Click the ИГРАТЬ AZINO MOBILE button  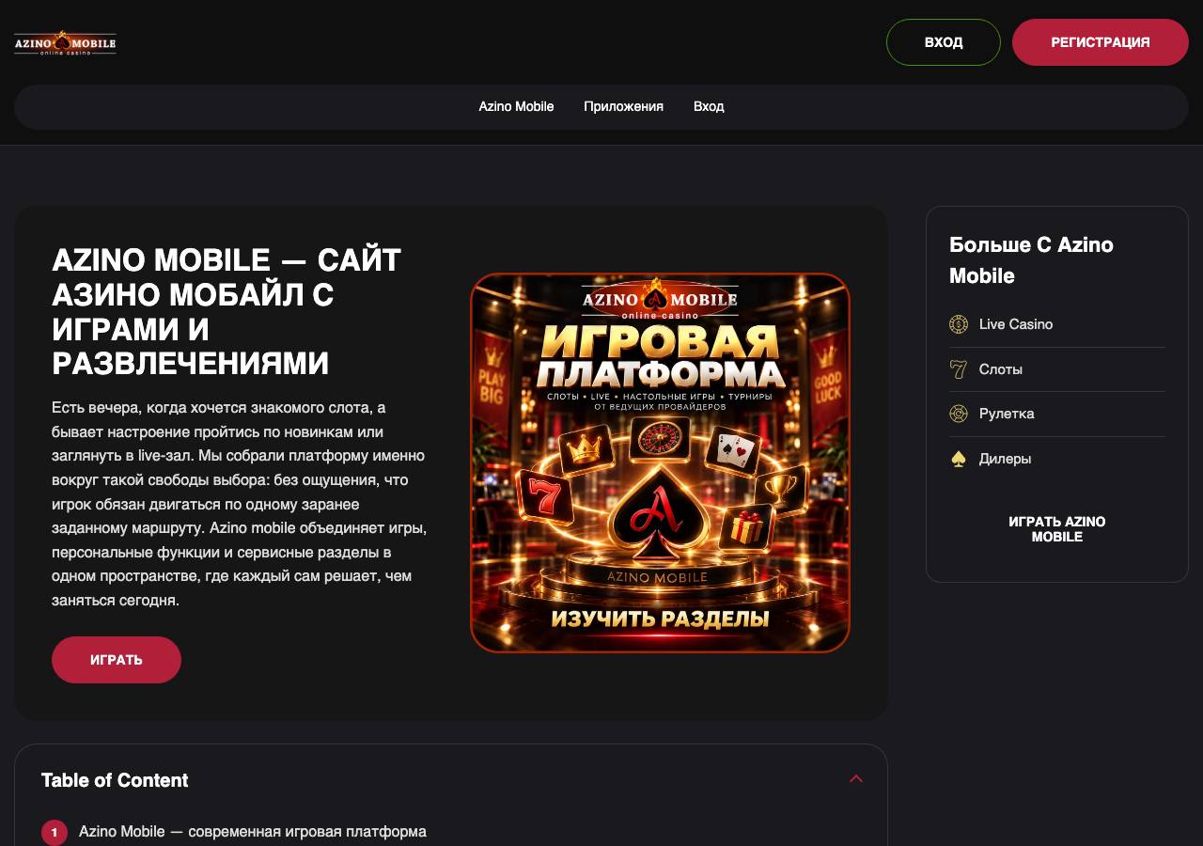click(1057, 529)
